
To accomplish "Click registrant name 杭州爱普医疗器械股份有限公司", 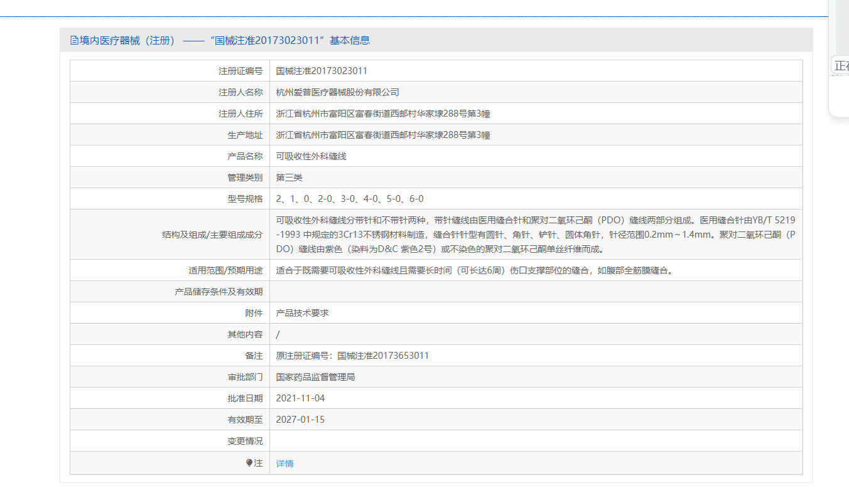I will [338, 92].
